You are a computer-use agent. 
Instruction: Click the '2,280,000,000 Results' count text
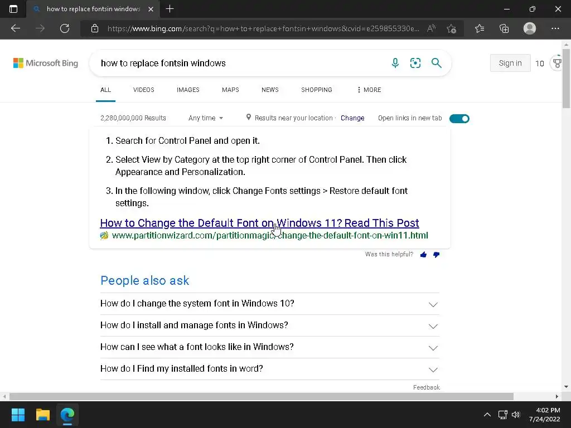click(x=133, y=118)
